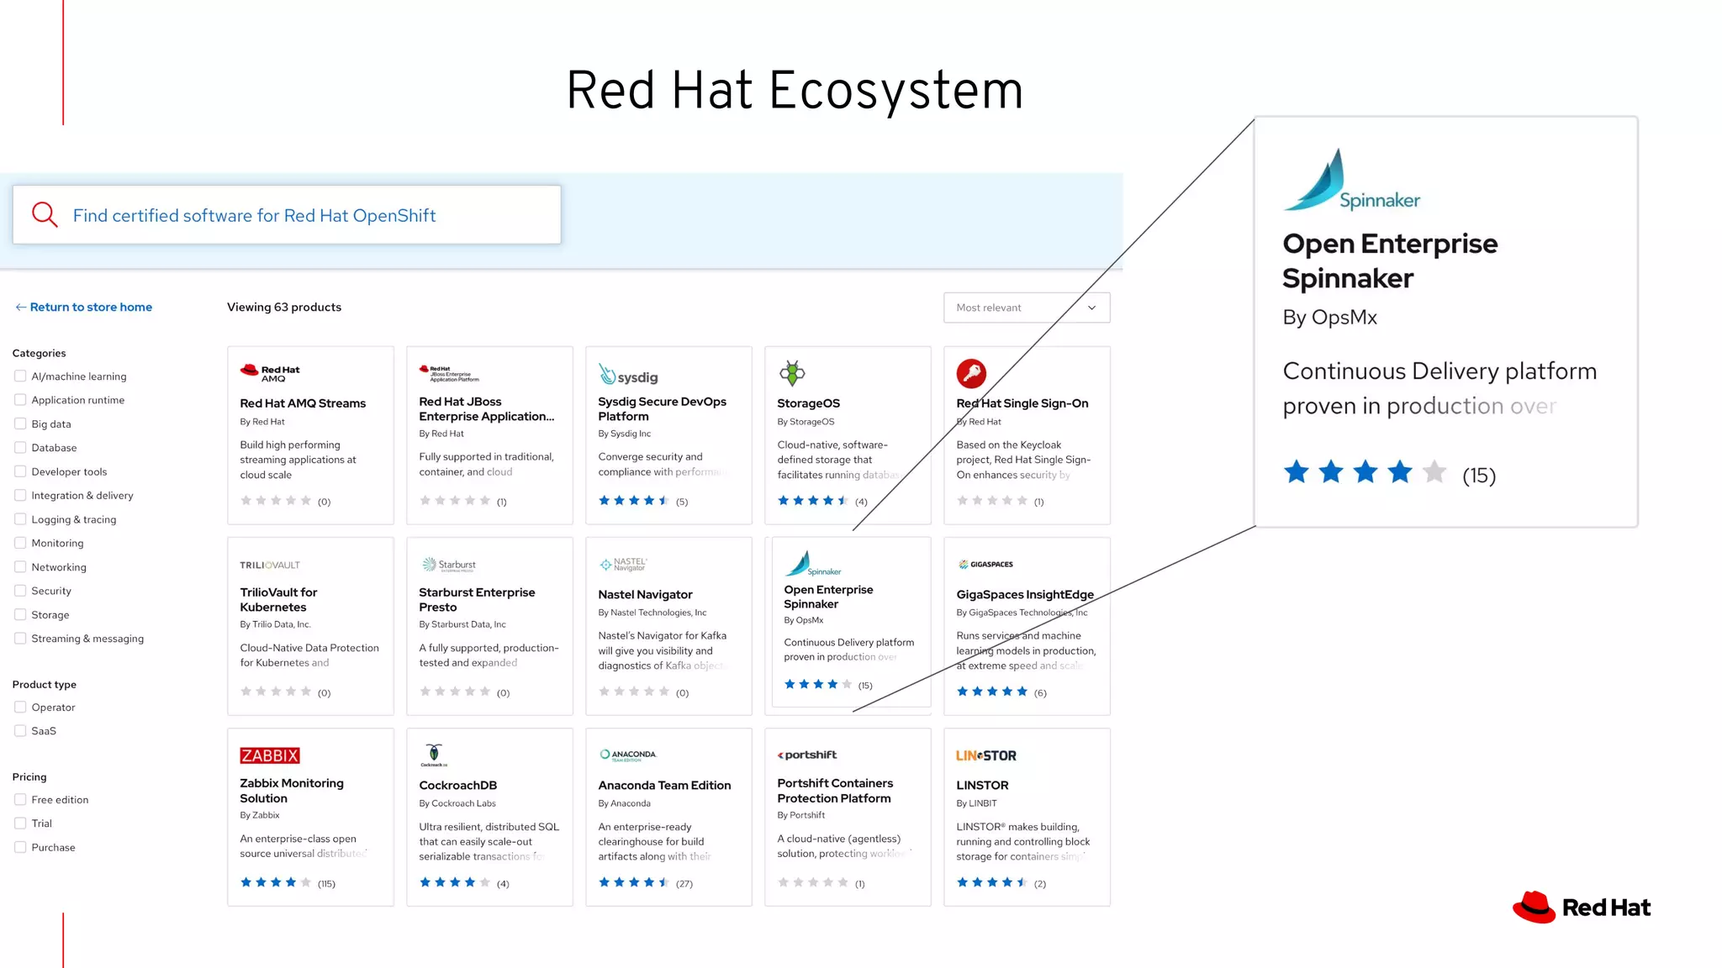The image size is (1722, 968).
Task: Check the Storage category
Action: [x=20, y=615]
